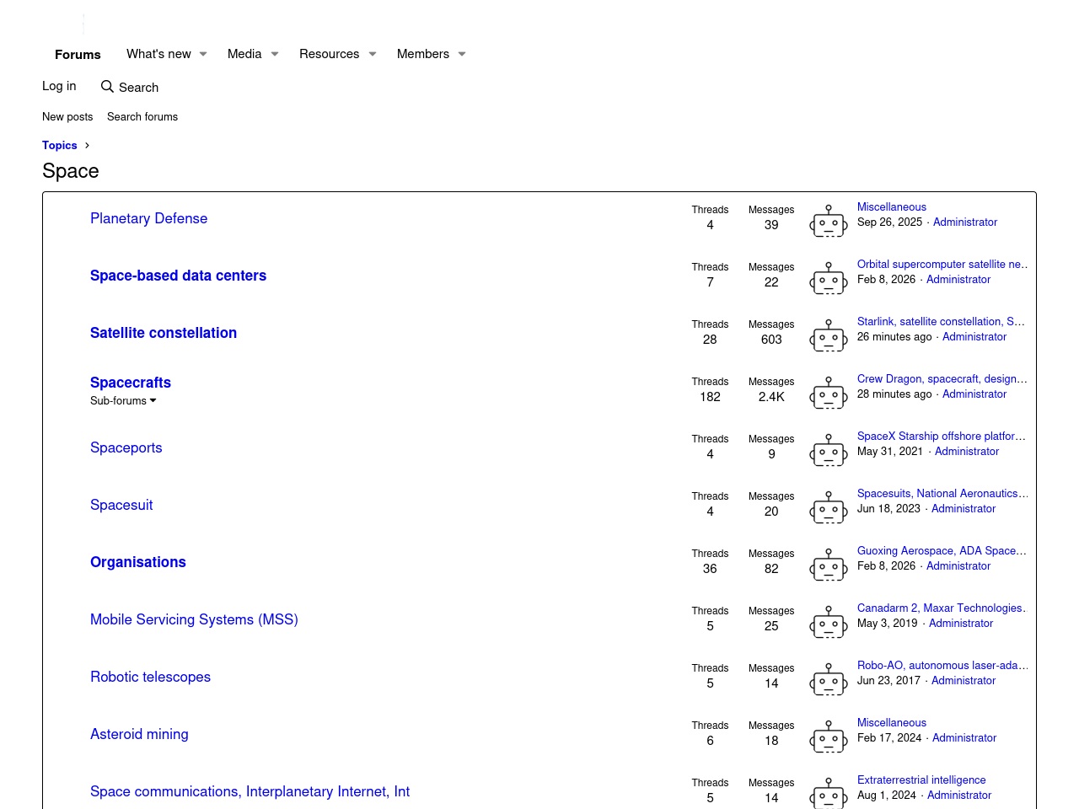Viewport: 1079px width, 809px height.
Task: Click the 603 messages count for Satellite constellation
Action: tap(771, 340)
